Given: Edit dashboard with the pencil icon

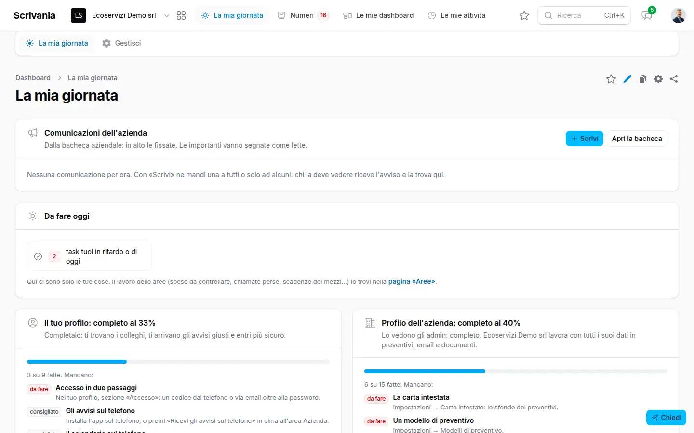Looking at the screenshot, I should click(x=627, y=79).
